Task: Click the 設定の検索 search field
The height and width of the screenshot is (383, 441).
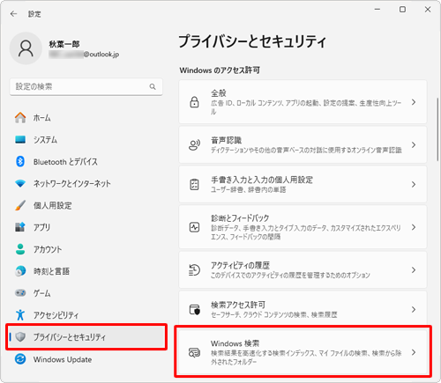Action: click(x=86, y=86)
